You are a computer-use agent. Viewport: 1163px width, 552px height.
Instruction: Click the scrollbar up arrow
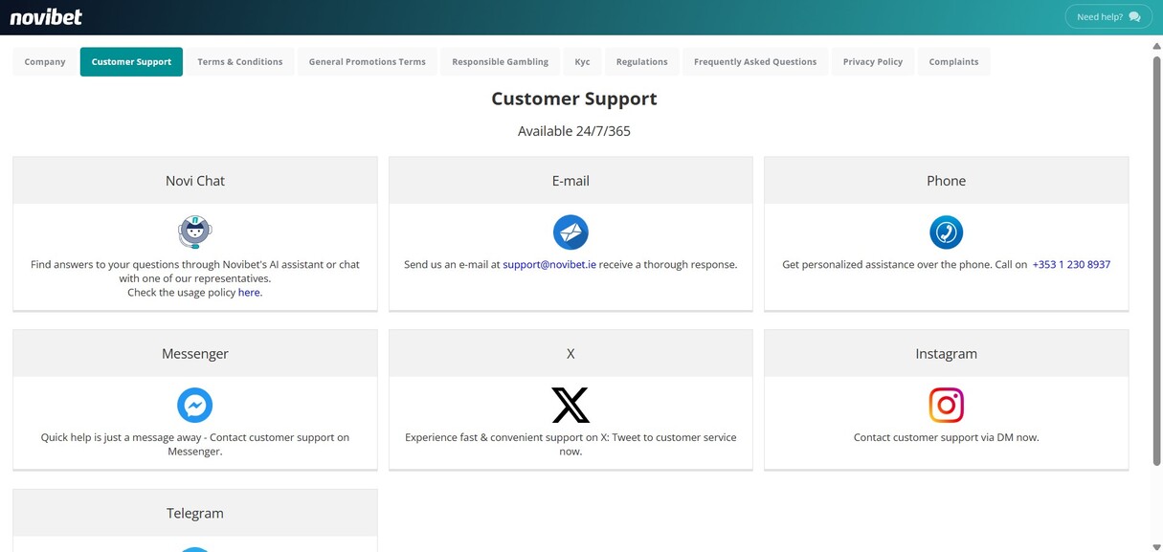point(1156,47)
